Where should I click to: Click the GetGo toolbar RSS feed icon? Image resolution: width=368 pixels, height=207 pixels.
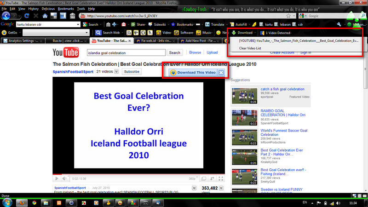click(129, 33)
